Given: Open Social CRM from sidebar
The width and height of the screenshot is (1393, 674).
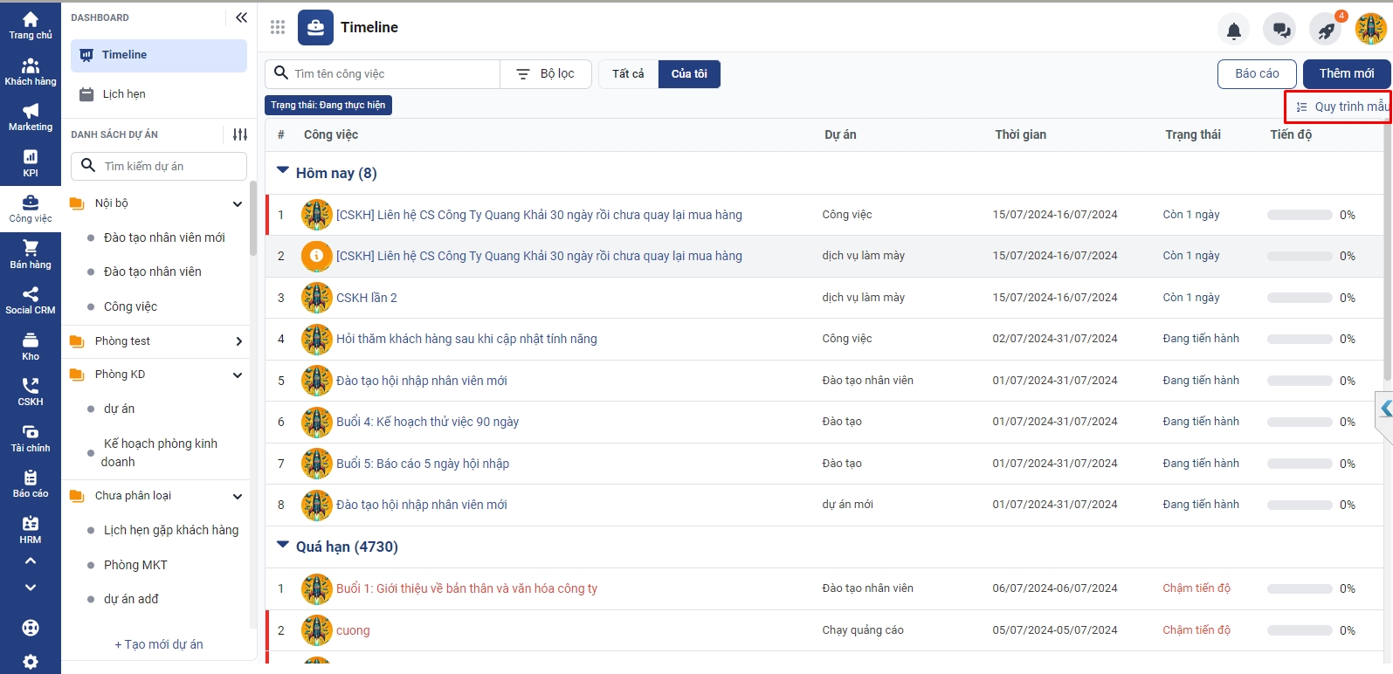Looking at the screenshot, I should [31, 300].
